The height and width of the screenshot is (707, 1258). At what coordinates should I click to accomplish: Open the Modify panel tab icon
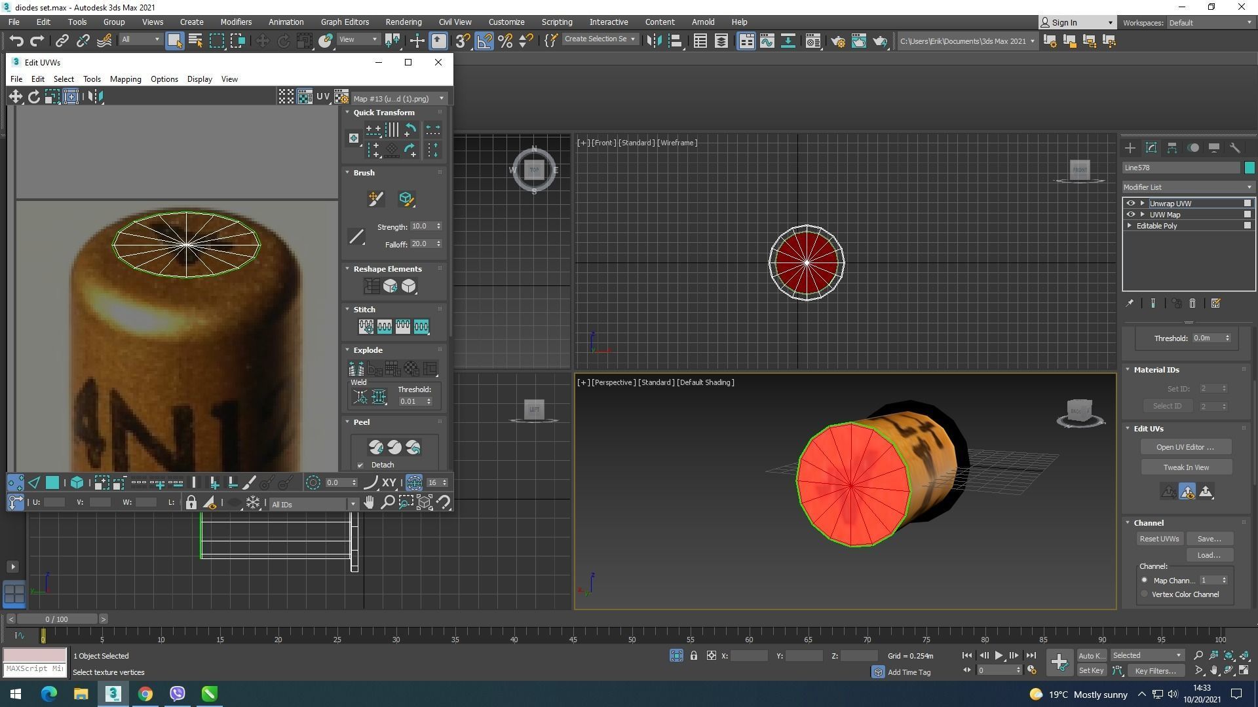tap(1151, 148)
